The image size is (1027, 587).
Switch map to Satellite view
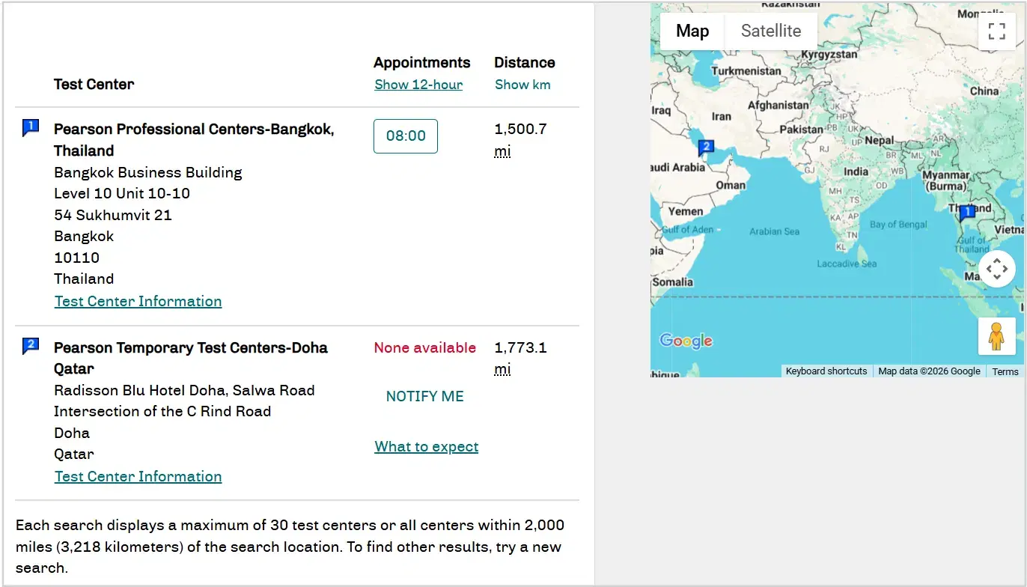(771, 31)
